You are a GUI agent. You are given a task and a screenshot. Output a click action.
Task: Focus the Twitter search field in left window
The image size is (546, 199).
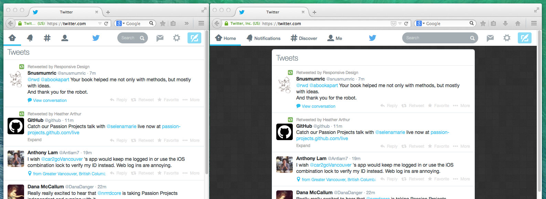pyautogui.click(x=132, y=38)
